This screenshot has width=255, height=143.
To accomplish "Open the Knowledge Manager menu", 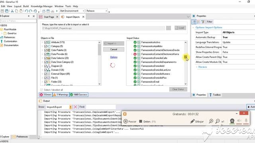I will pyautogui.click(x=41, y=6).
